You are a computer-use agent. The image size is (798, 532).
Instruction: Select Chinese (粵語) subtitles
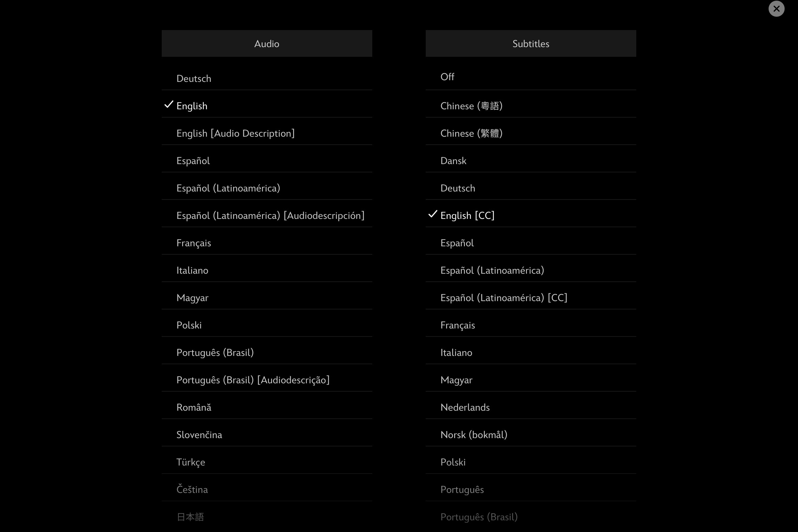tap(472, 105)
